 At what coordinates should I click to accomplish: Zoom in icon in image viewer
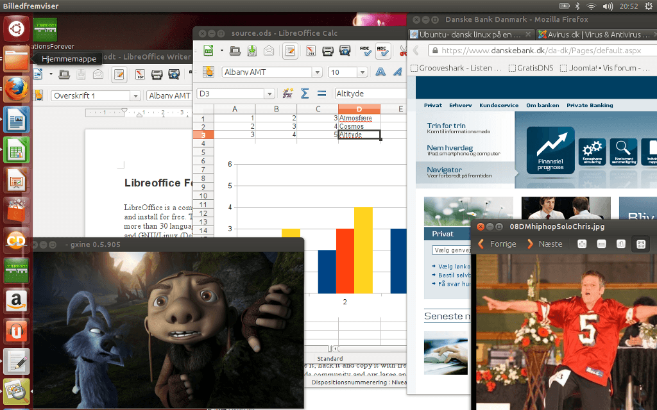[581, 244]
